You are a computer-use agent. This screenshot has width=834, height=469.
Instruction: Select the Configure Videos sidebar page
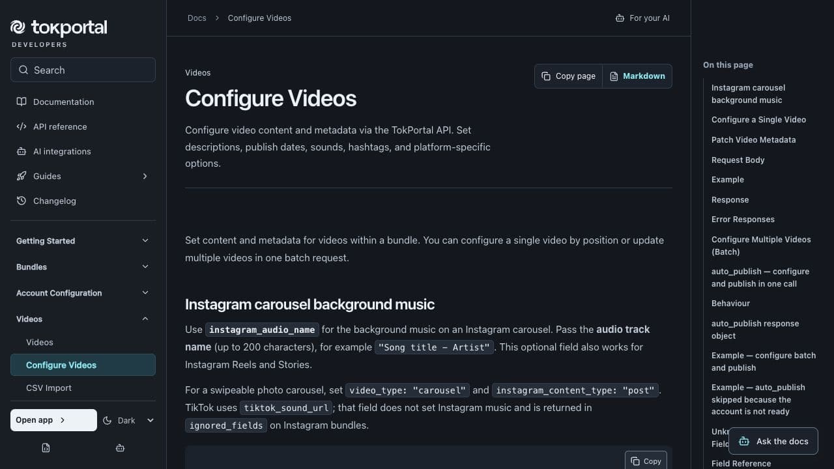pyautogui.click(x=83, y=365)
